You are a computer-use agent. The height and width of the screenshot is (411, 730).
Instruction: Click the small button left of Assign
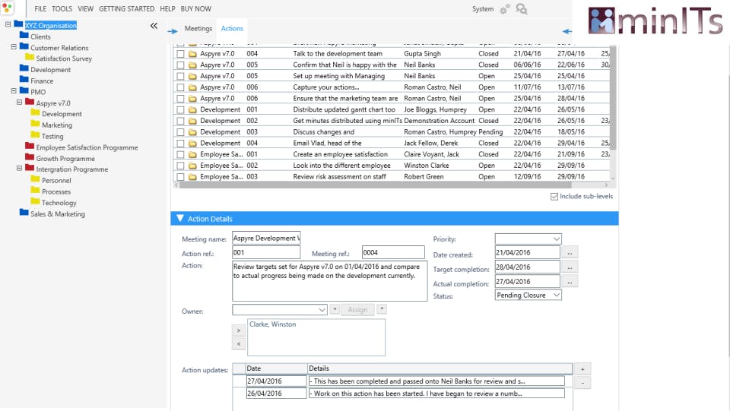[x=335, y=309]
